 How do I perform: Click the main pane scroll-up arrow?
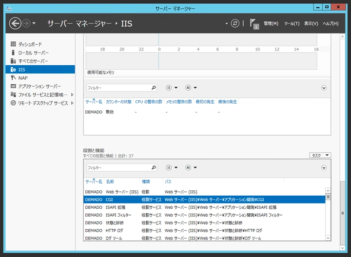click(x=342, y=36)
